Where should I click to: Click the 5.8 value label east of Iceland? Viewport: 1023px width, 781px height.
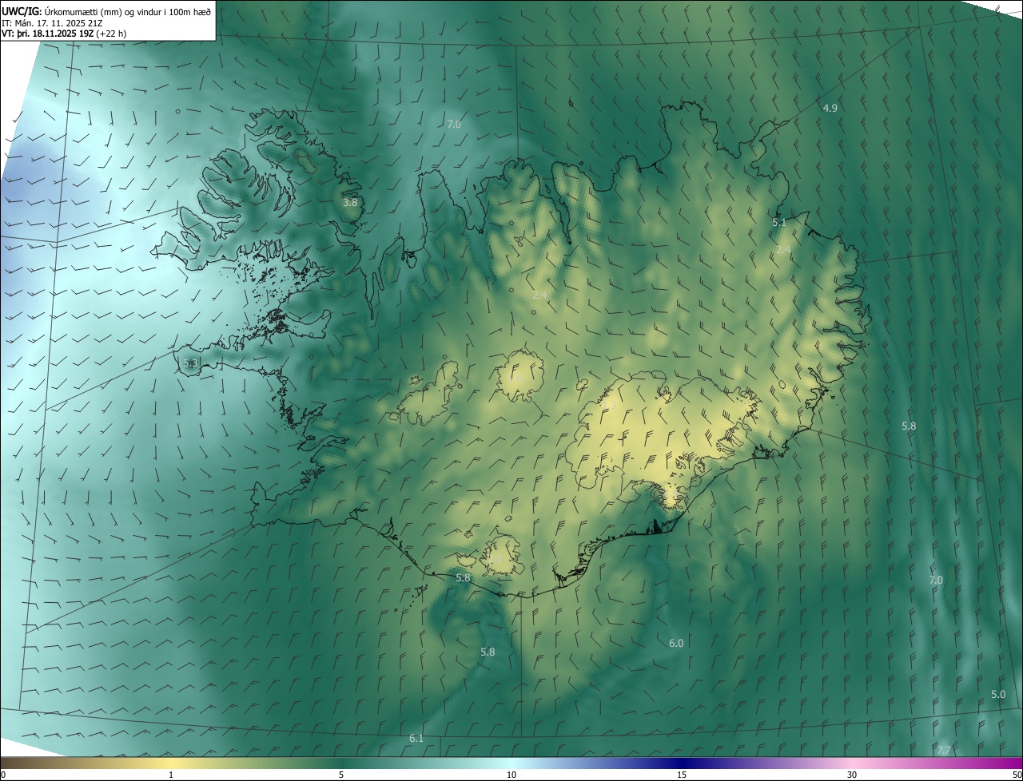909,426
